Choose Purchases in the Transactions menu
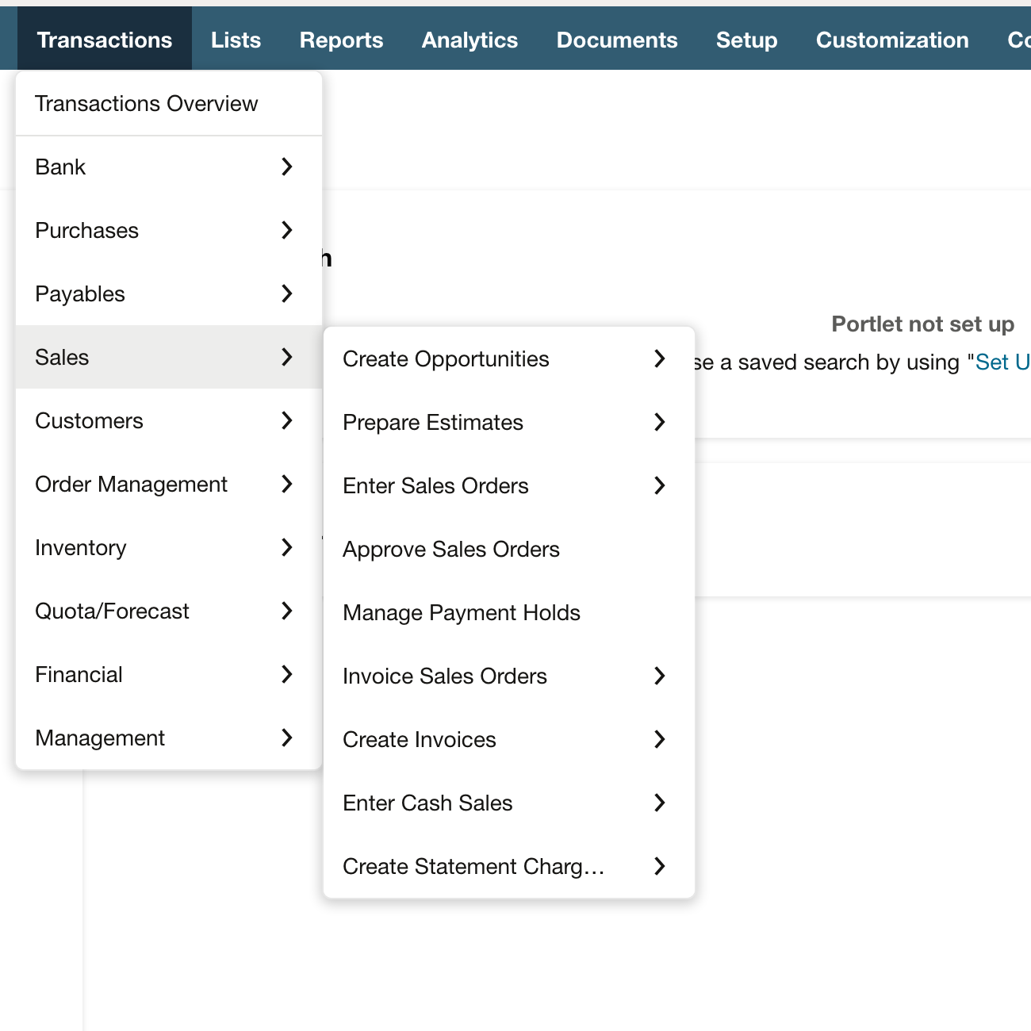Screen dimensions: 1031x1031 (x=169, y=230)
